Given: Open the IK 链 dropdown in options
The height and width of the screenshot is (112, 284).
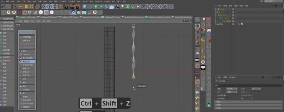Looking at the screenshot, I should click(256, 89).
